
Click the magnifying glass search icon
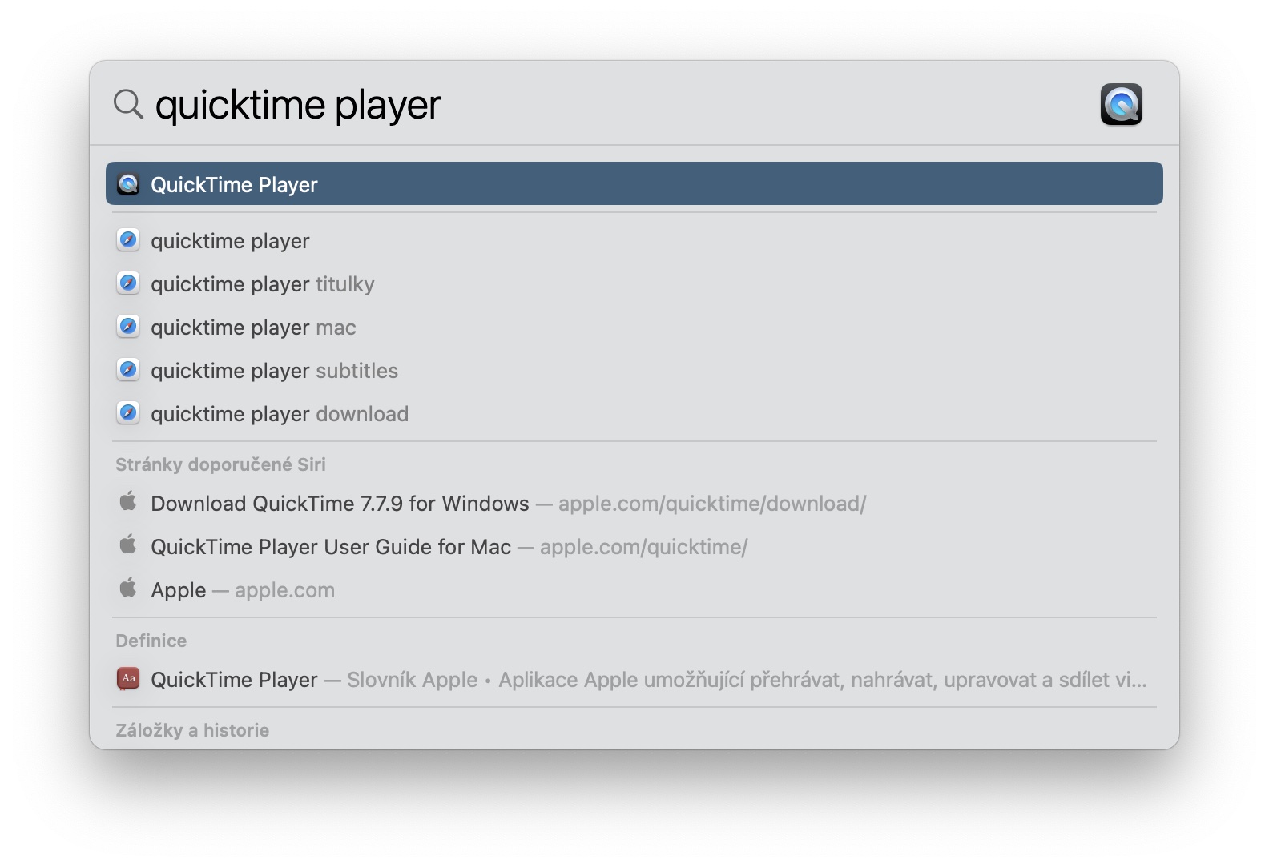[x=128, y=104]
